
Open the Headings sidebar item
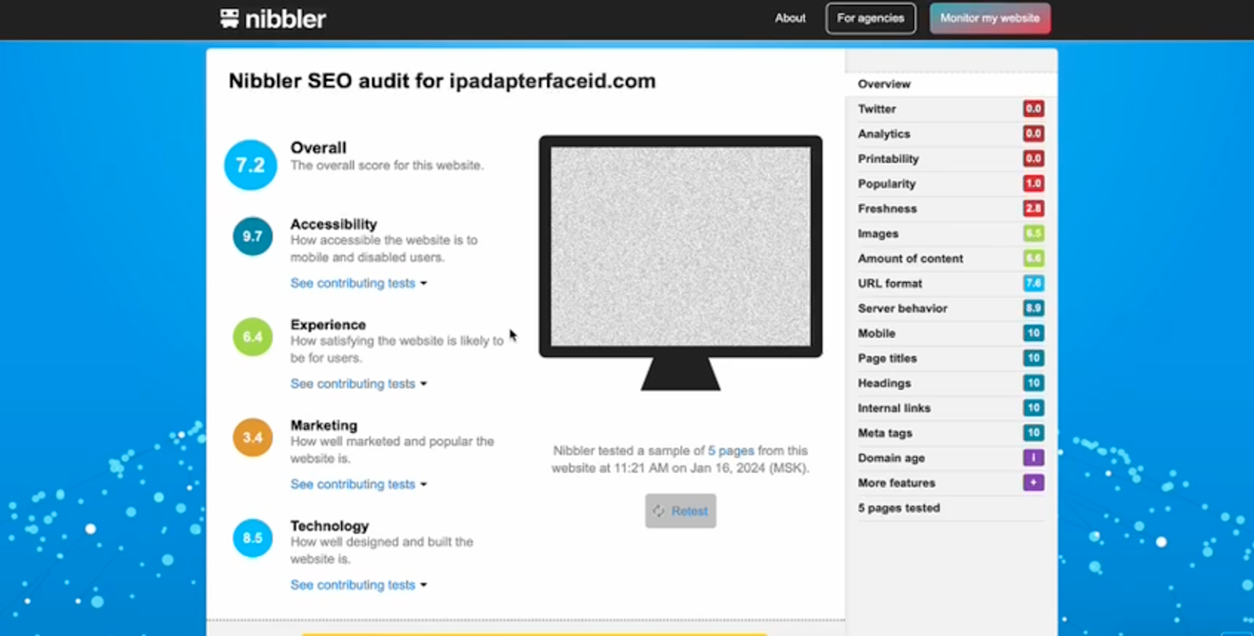951,383
